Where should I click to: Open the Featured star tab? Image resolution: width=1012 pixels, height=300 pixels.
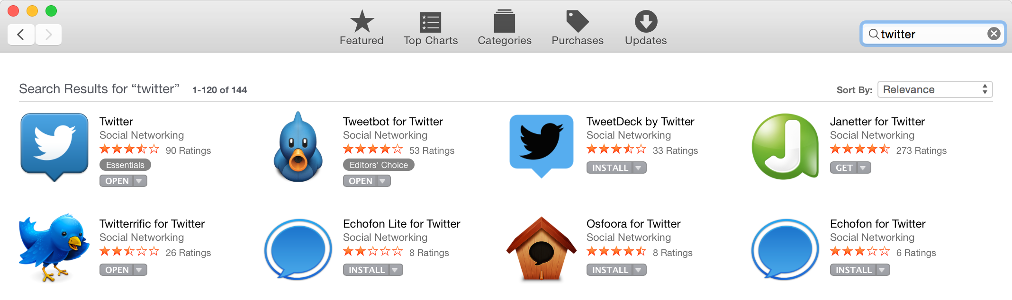[x=361, y=27]
